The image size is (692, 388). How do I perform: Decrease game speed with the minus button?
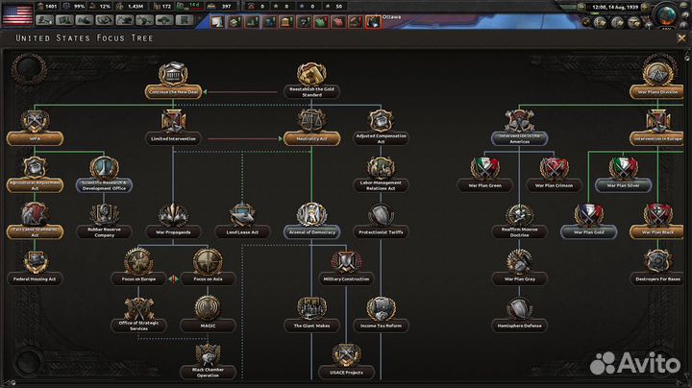(581, 7)
